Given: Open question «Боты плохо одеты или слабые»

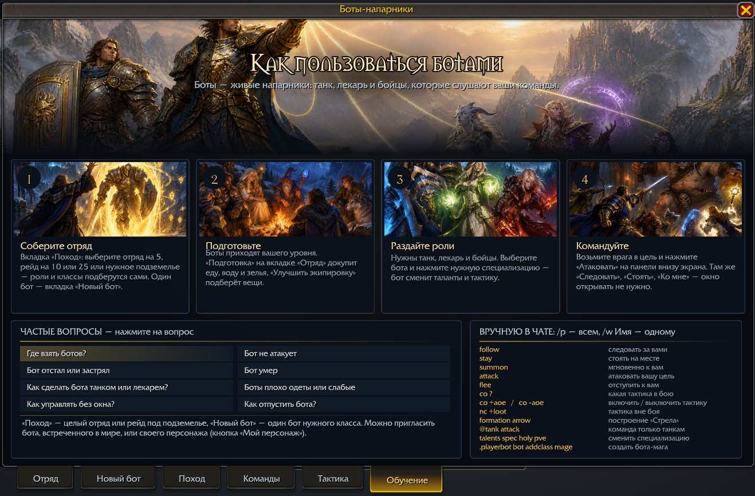Looking at the screenshot, I should [344, 387].
